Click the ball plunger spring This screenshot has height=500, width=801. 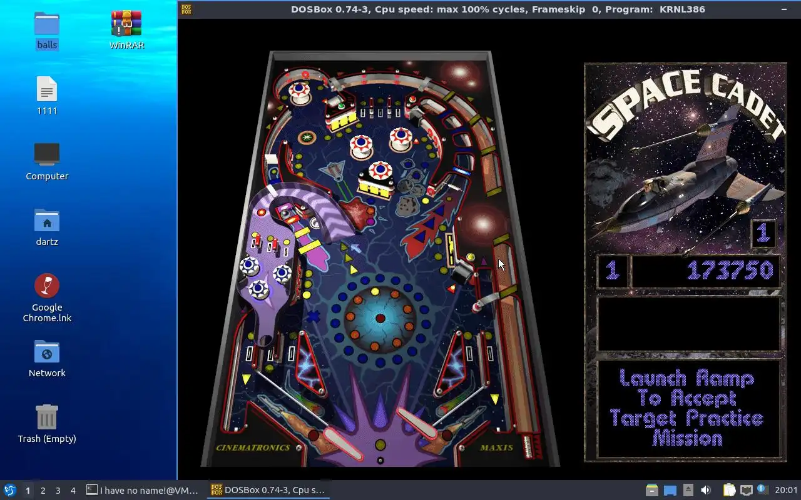[529, 446]
